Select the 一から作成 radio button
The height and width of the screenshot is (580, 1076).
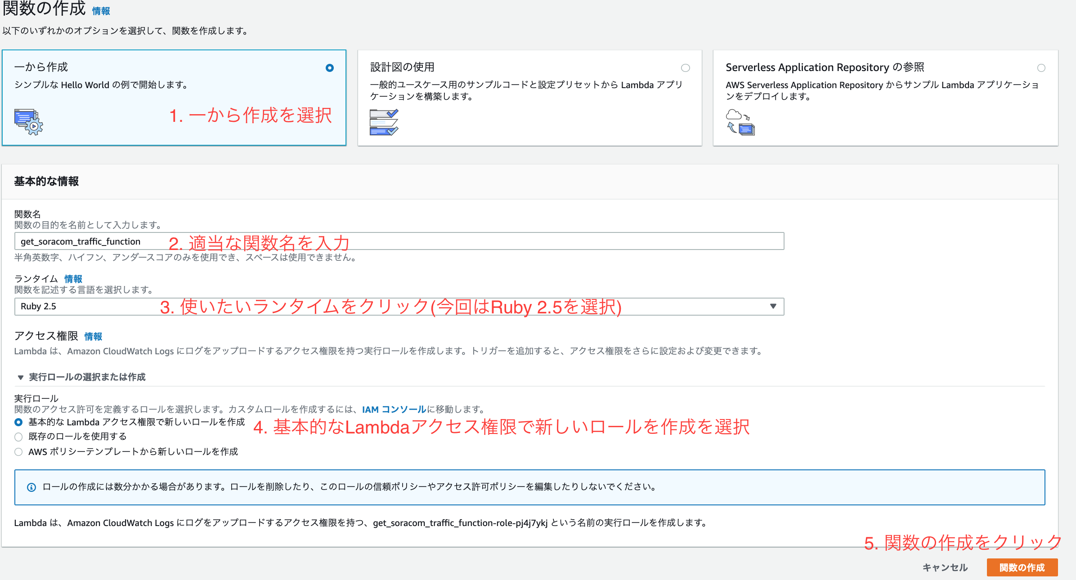point(330,68)
